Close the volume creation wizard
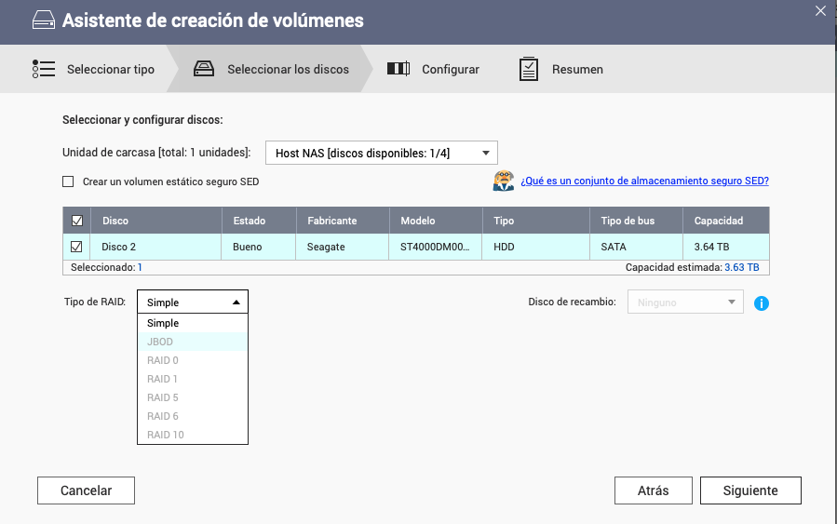The width and height of the screenshot is (837, 524). (x=819, y=11)
